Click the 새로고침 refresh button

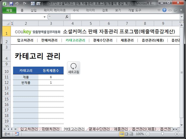74,68
